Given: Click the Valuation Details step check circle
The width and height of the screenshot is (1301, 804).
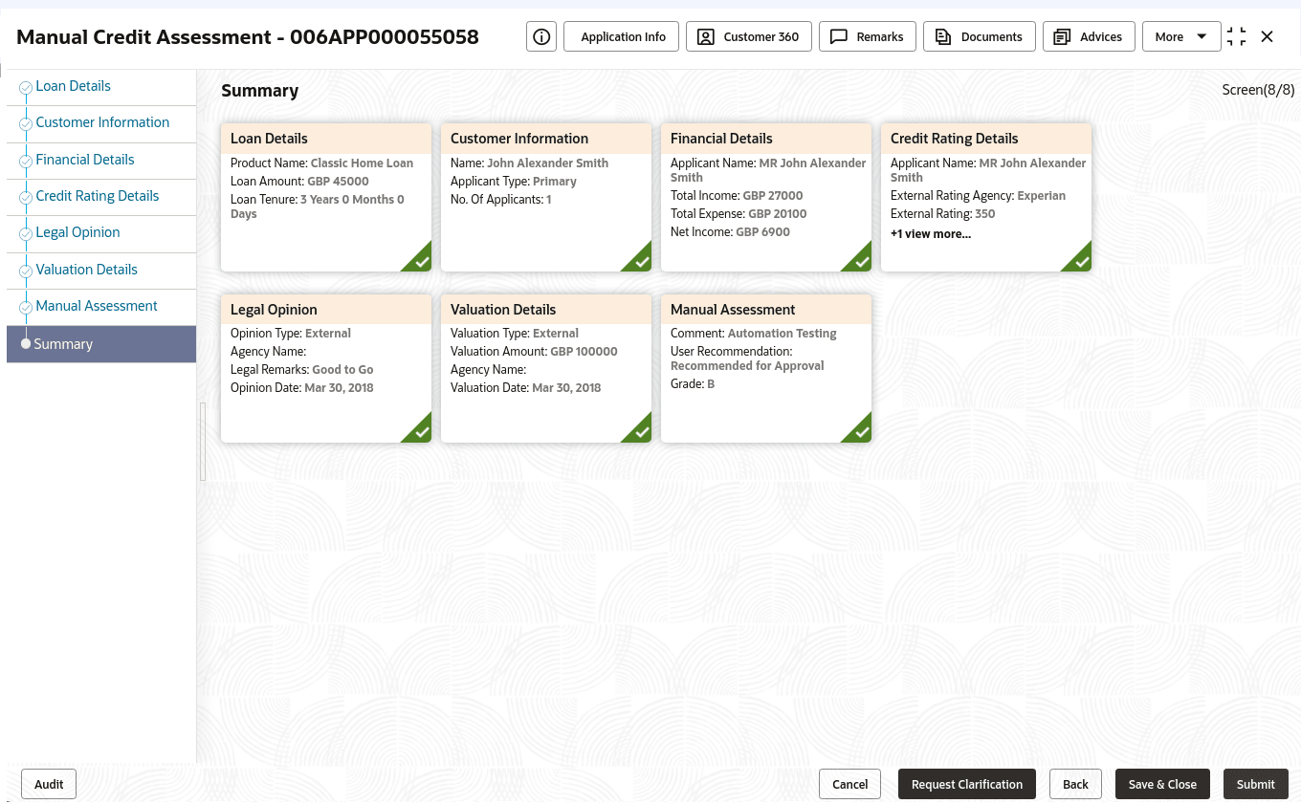Looking at the screenshot, I should (x=26, y=272).
